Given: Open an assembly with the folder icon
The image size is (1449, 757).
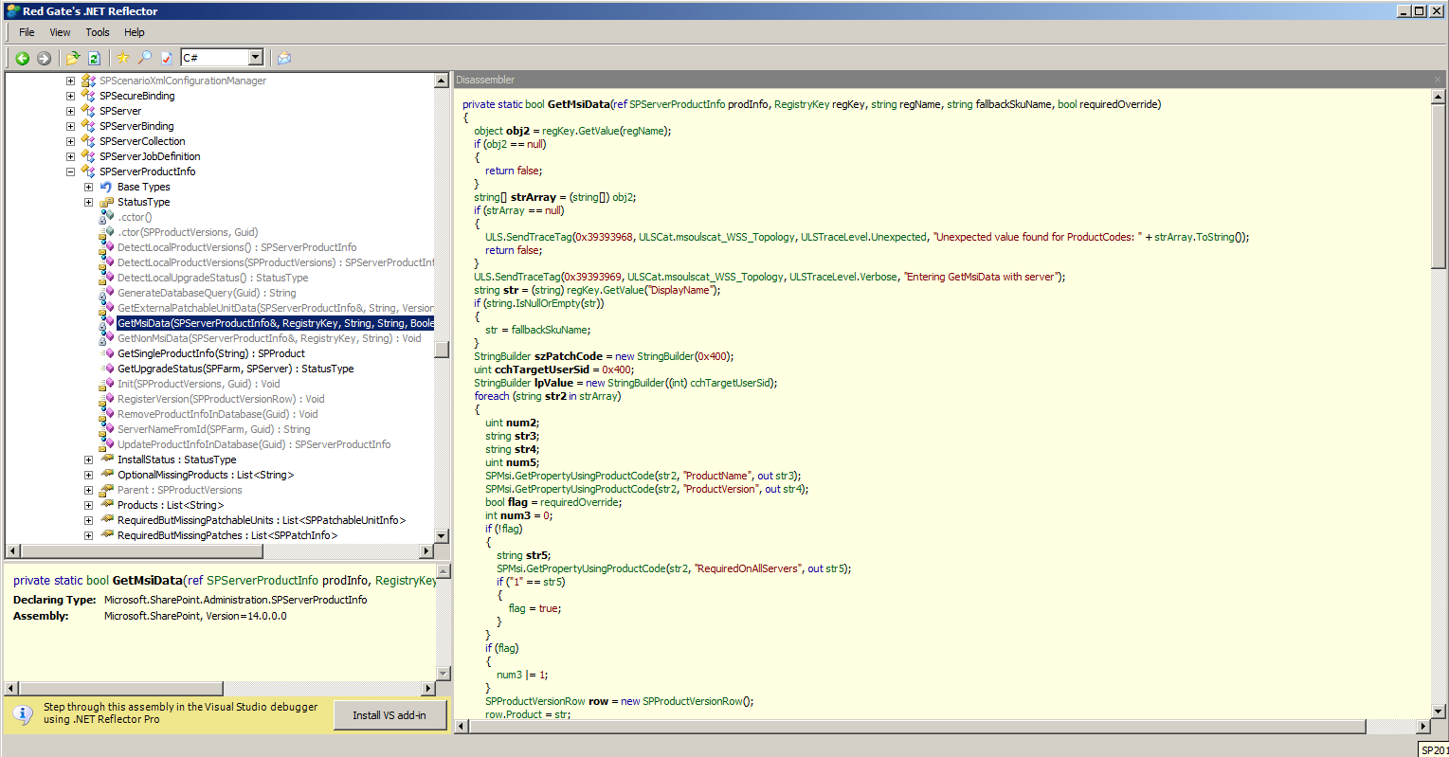Looking at the screenshot, I should tap(73, 58).
